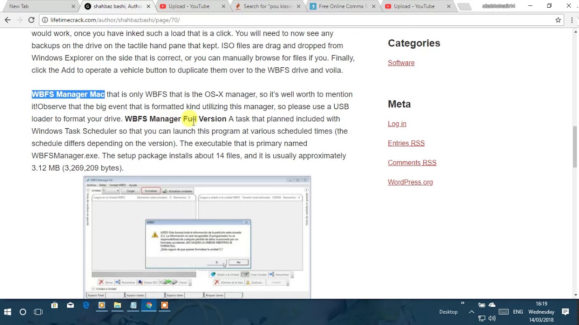
Task: Click the battery status tray icon
Action: click(482, 305)
